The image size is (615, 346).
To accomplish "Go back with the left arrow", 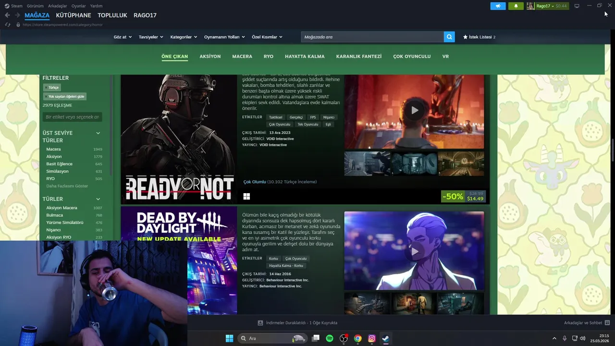I will [7, 15].
